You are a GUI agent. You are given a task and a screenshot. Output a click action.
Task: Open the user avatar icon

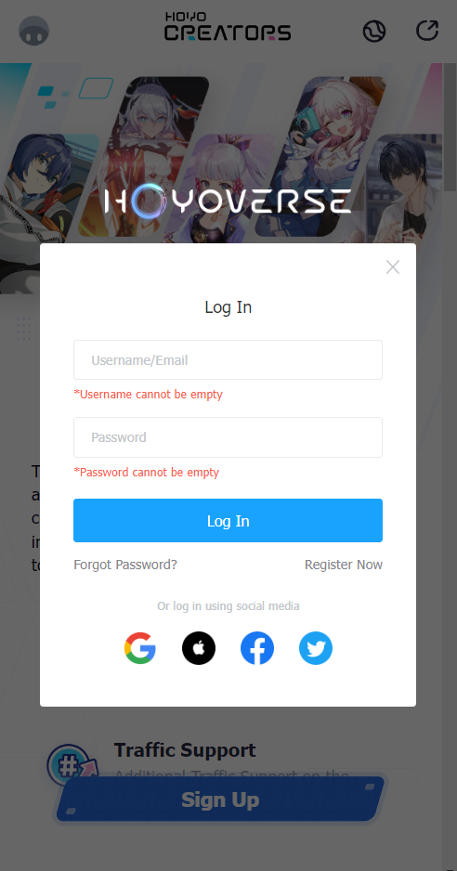(x=34, y=31)
